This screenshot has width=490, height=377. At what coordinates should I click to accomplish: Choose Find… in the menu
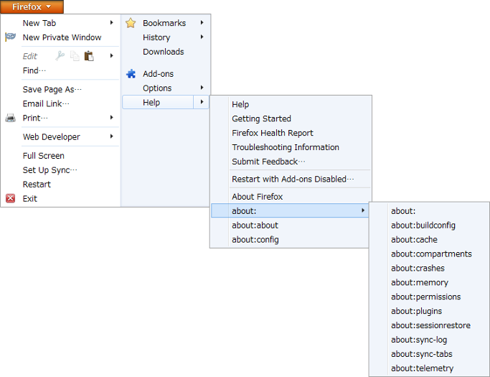point(34,70)
